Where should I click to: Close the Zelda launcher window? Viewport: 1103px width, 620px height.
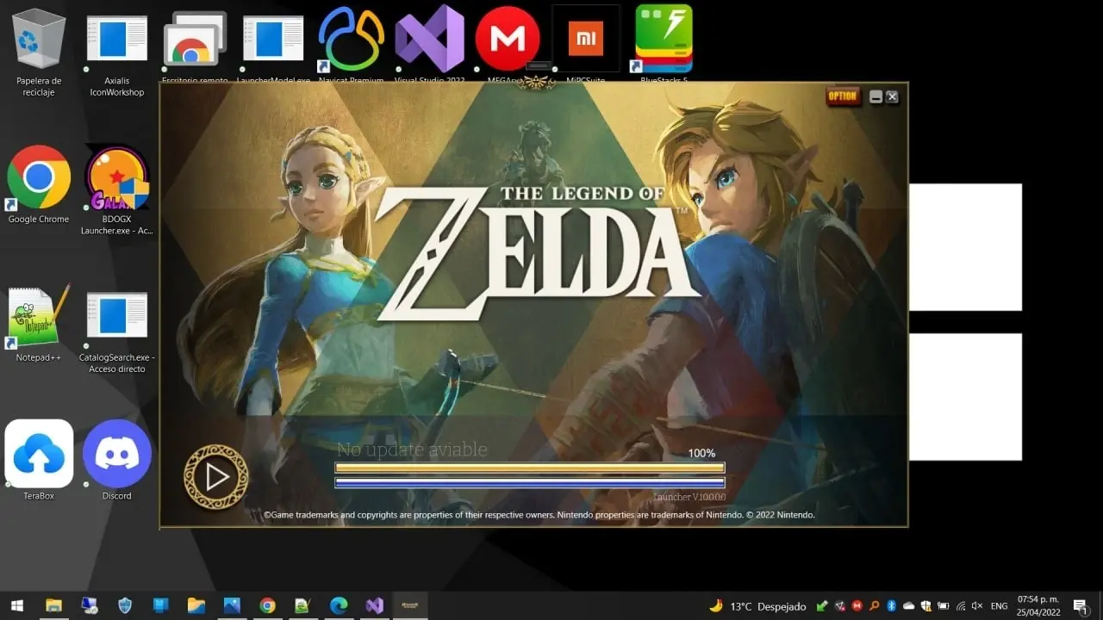[x=892, y=97]
